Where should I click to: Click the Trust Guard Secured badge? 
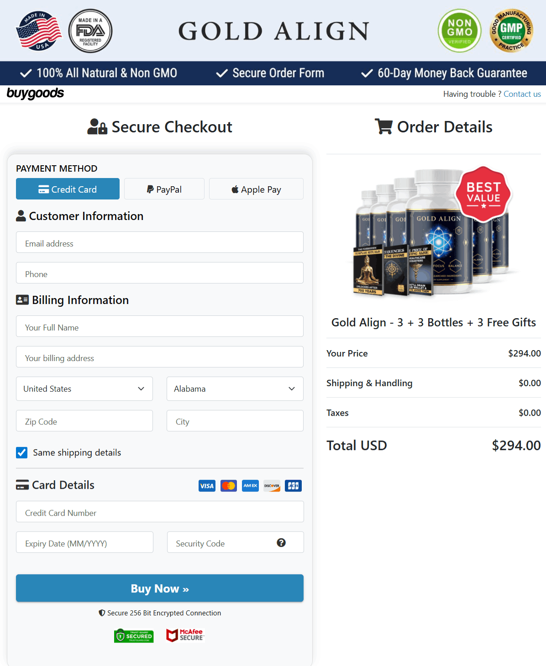[134, 635]
